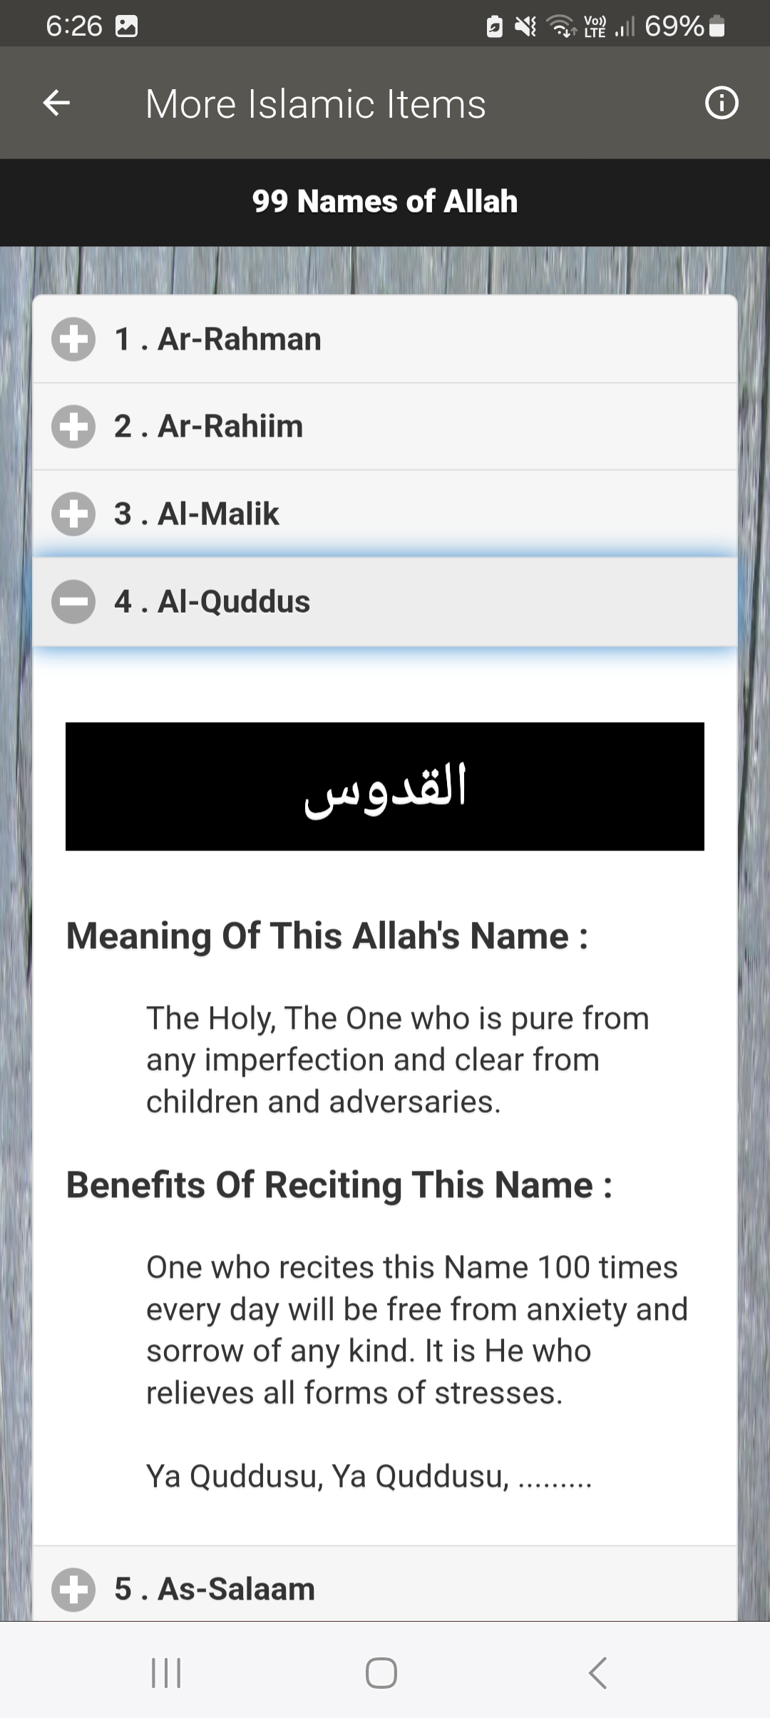Tap Android home button
Viewport: 770px width, 1718px height.
[x=381, y=1672]
